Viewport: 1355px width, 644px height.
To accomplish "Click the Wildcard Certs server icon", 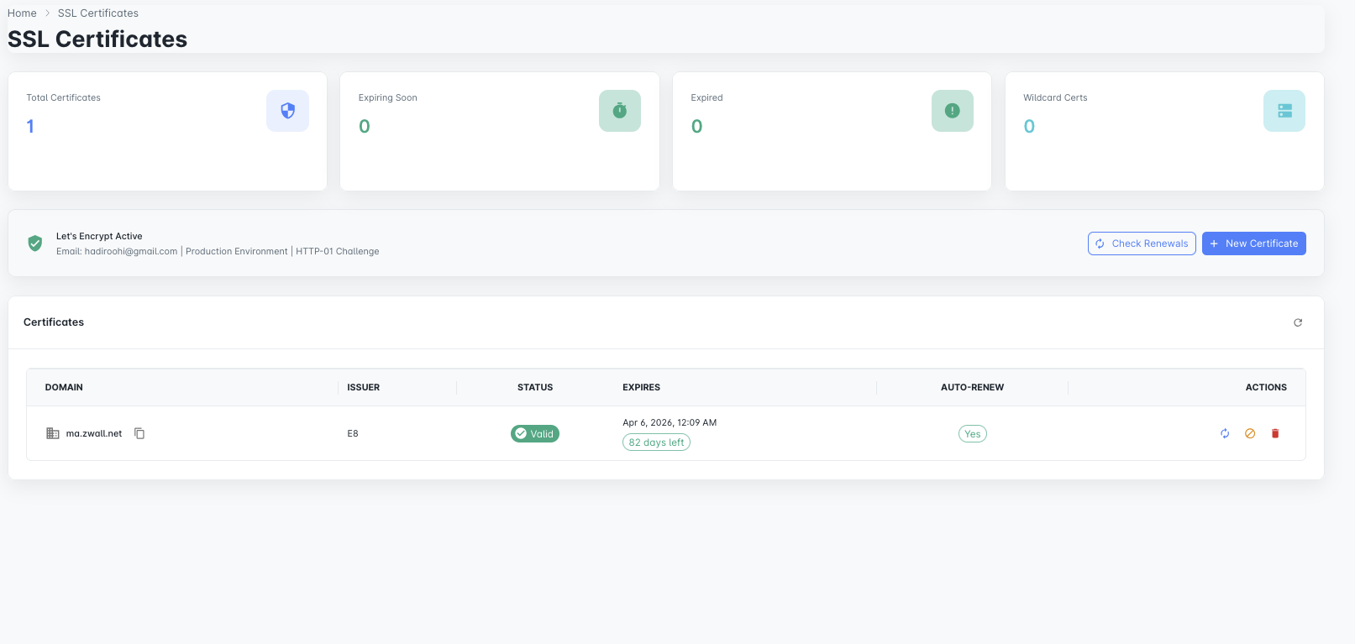I will pyautogui.click(x=1284, y=111).
